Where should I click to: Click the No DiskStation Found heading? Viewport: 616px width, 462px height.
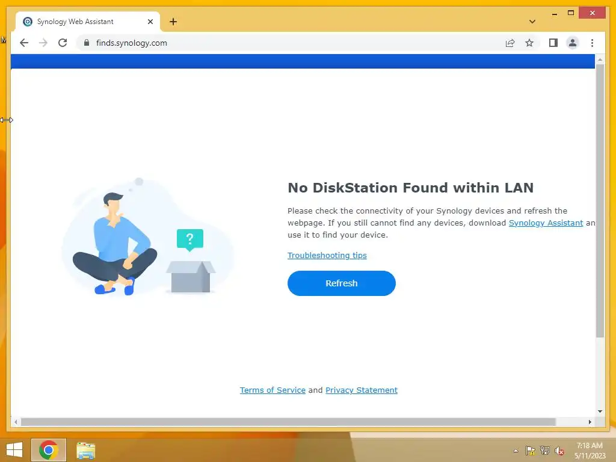coord(410,188)
